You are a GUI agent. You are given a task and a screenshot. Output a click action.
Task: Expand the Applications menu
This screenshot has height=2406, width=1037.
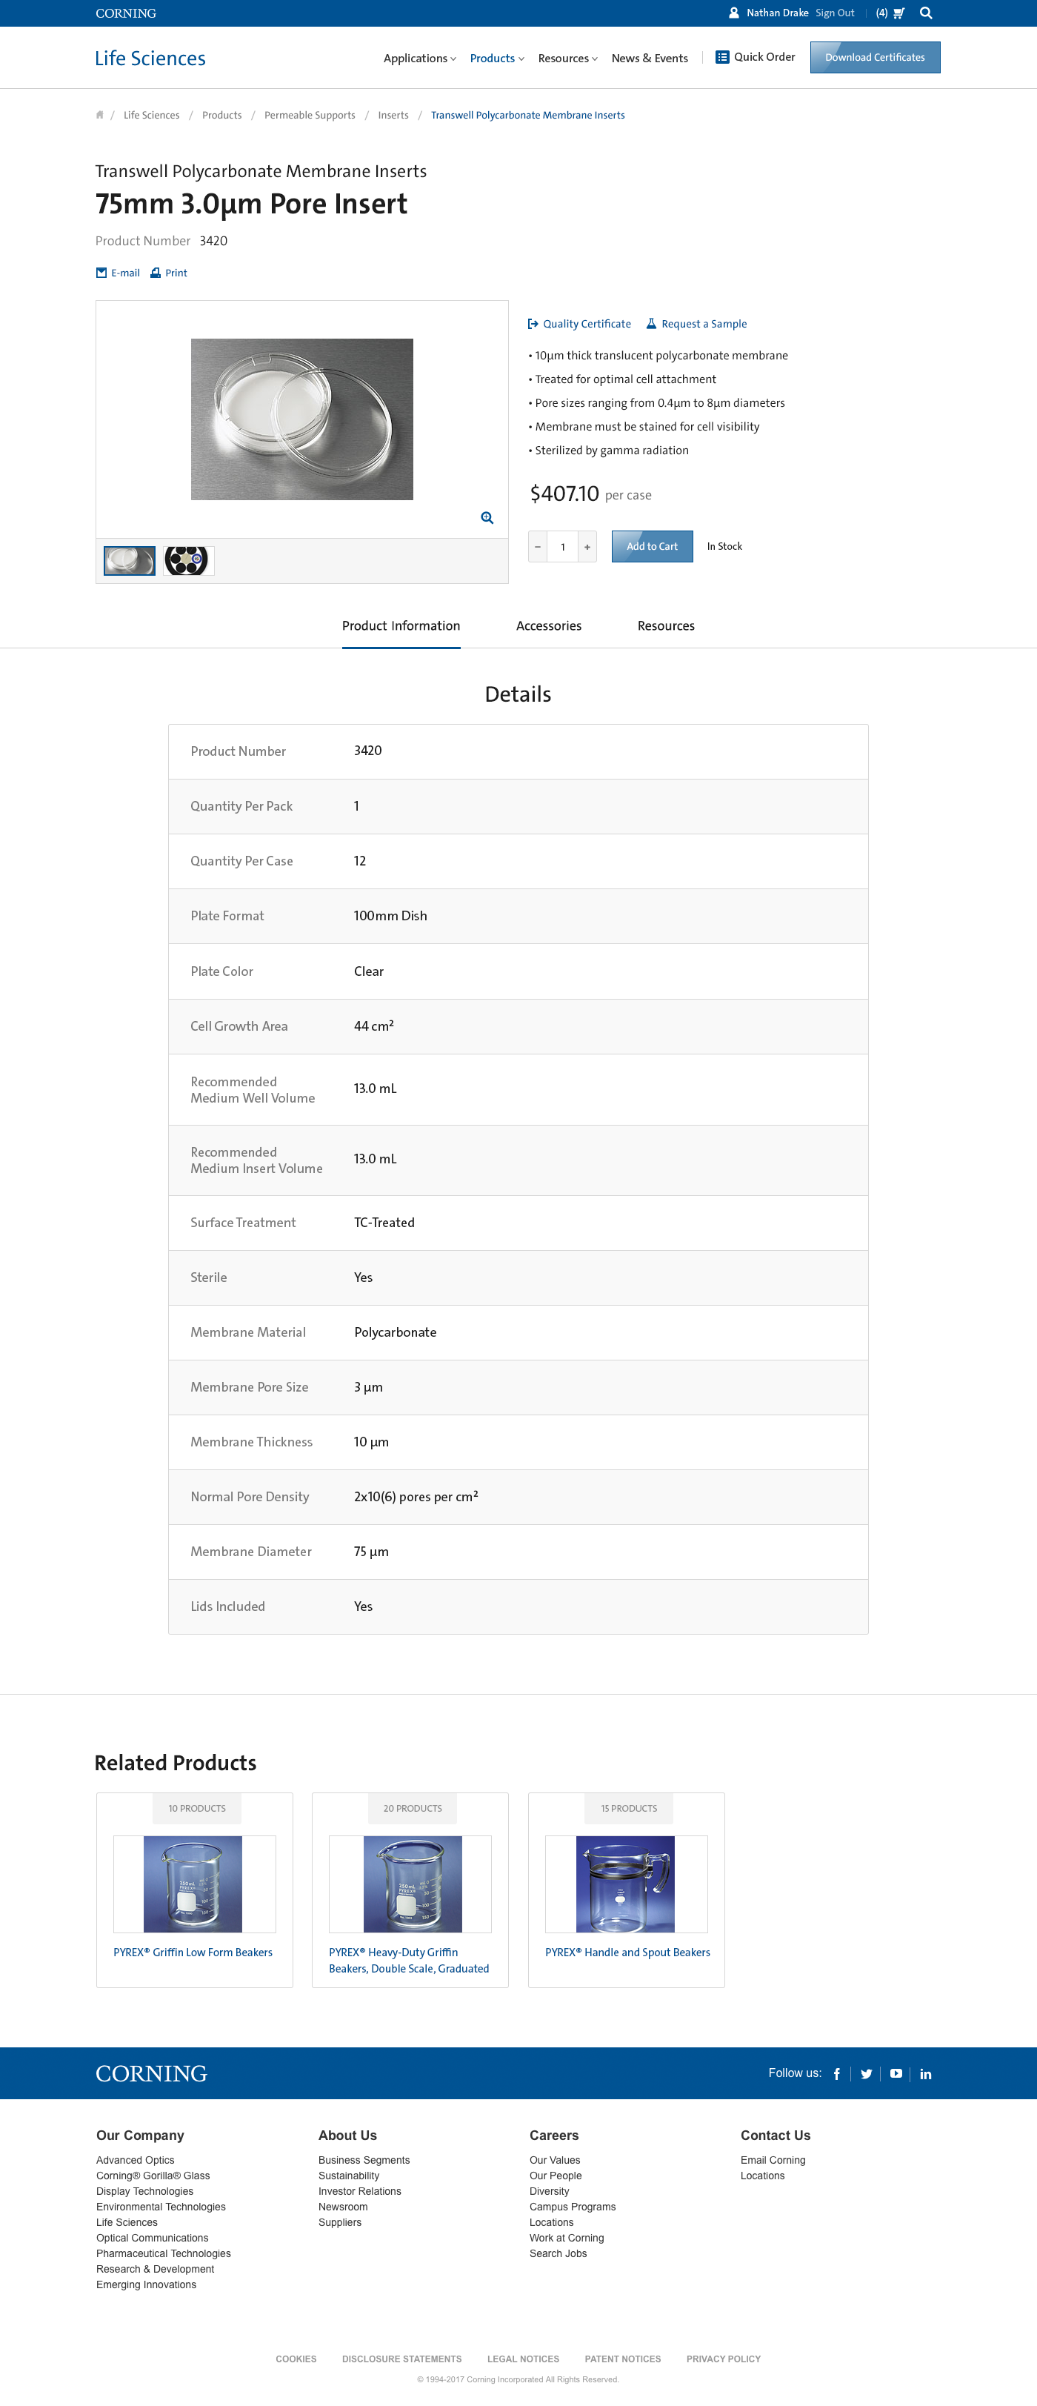click(x=419, y=58)
